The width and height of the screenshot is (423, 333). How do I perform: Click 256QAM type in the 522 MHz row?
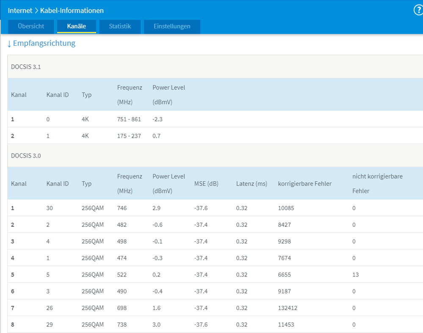coord(93,275)
